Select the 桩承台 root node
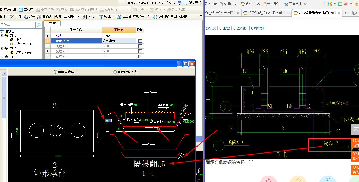 10,31
